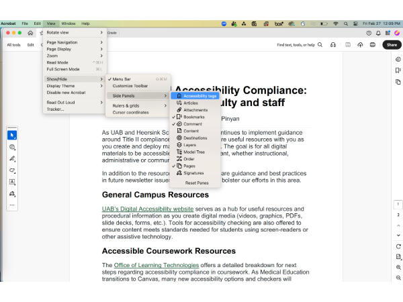Select the signature stamp tool
Image resolution: width=403 pixels, height=302 pixels.
pyautogui.click(x=12, y=194)
